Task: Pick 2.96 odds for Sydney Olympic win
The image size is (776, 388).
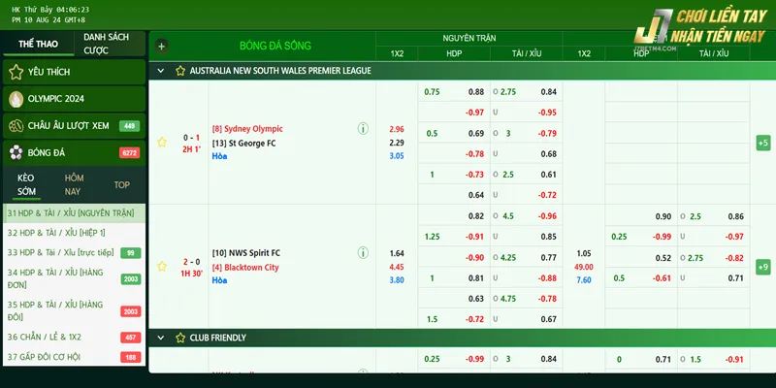Action: click(397, 129)
